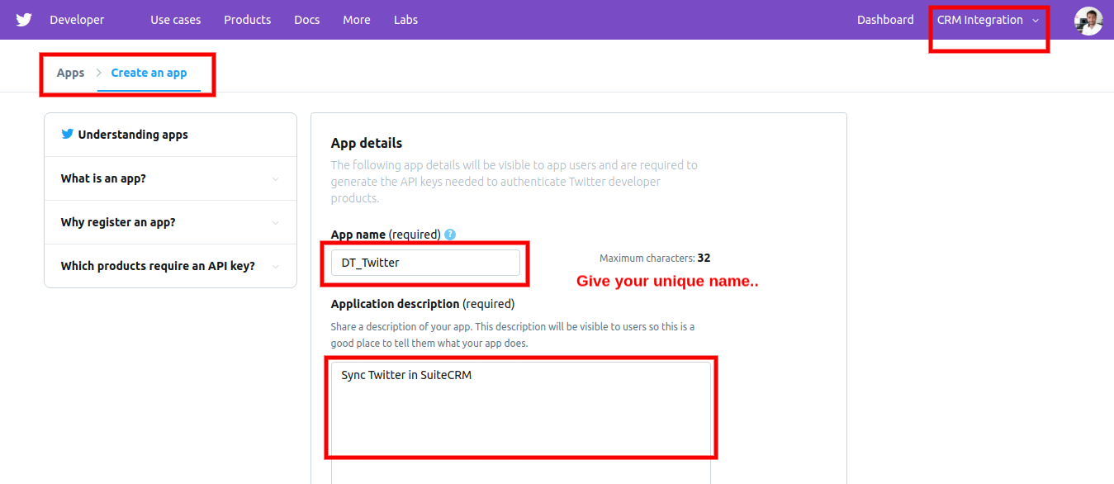
Task: Expand 'Which products require an API key?'
Action: pos(170,266)
